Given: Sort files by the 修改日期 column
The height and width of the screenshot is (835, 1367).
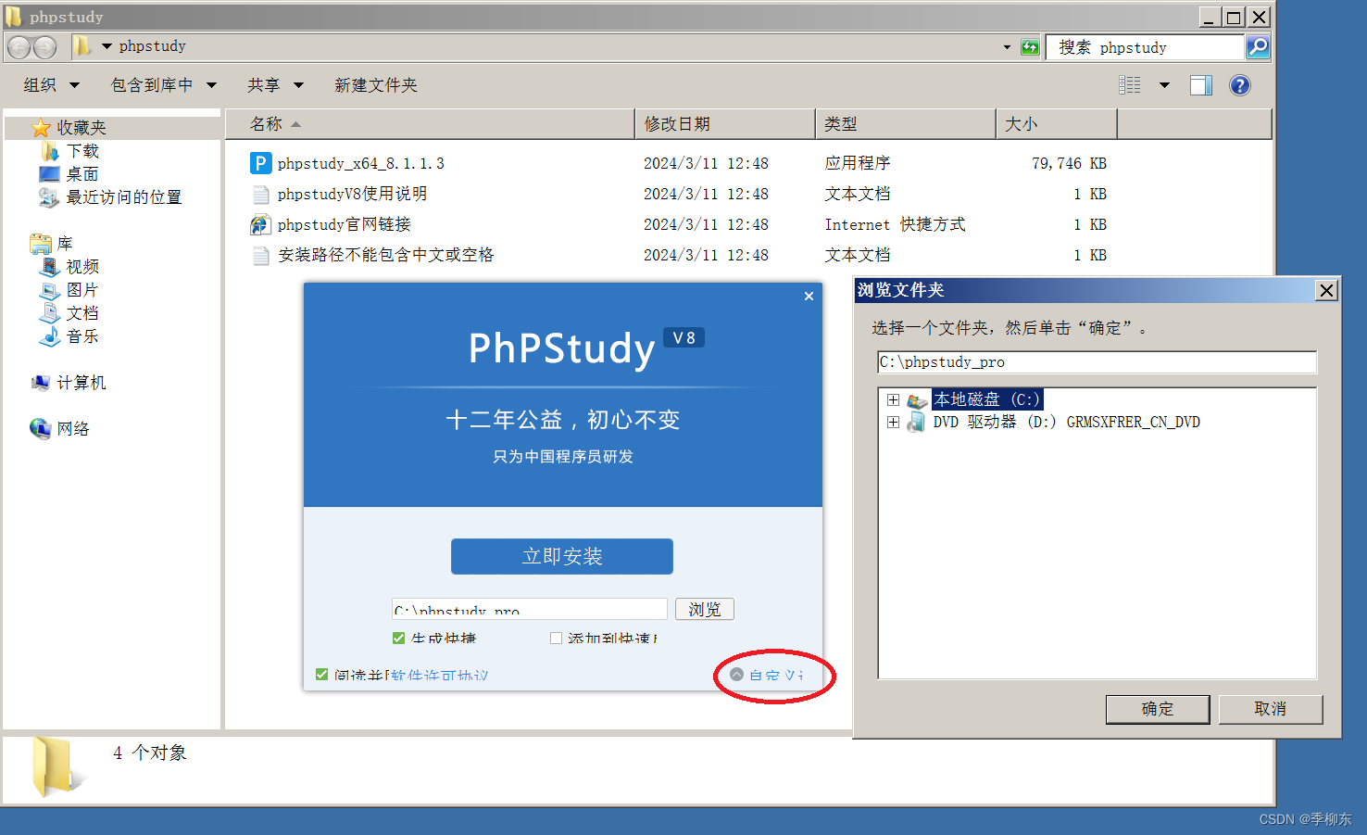Looking at the screenshot, I should coord(725,124).
